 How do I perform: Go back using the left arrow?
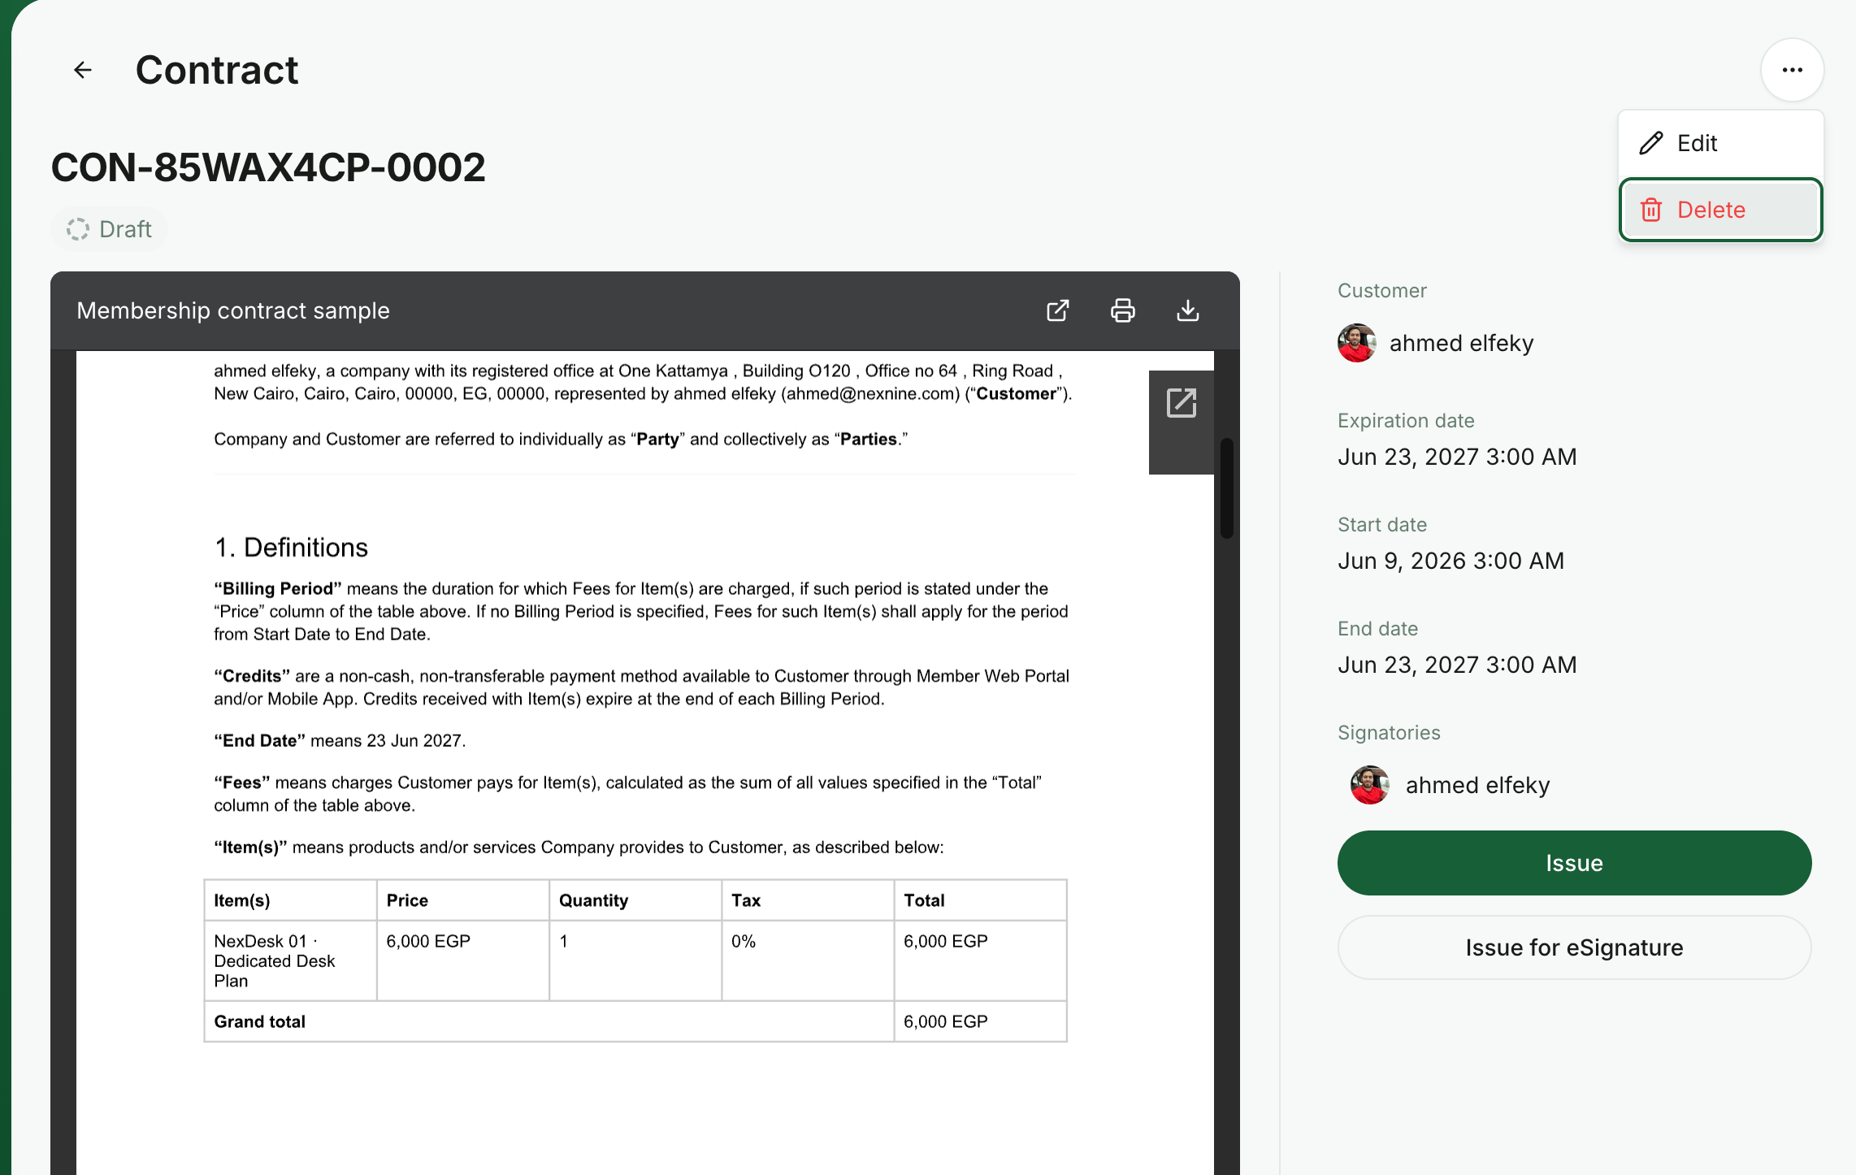click(83, 70)
